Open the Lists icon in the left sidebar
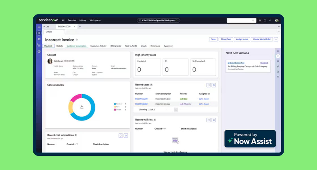This screenshot has width=317, height=170. pyautogui.click(x=39, y=33)
